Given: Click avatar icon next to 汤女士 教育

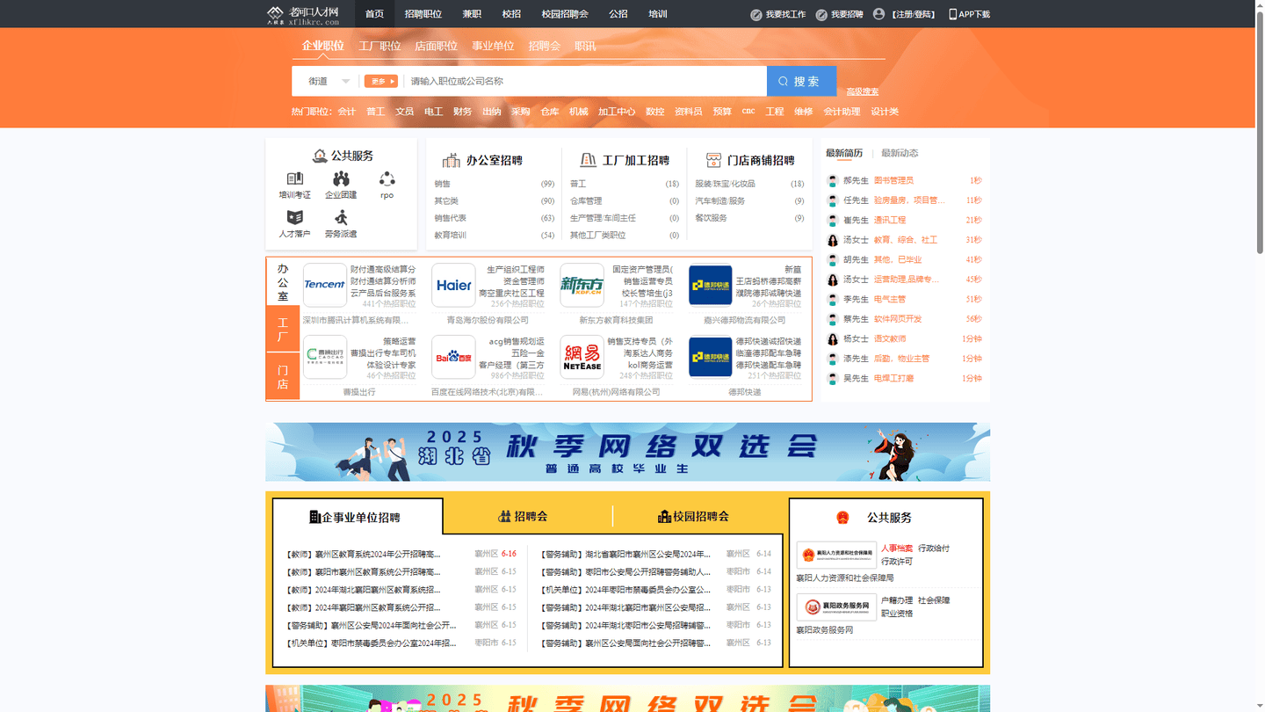Looking at the screenshot, I should pos(833,240).
